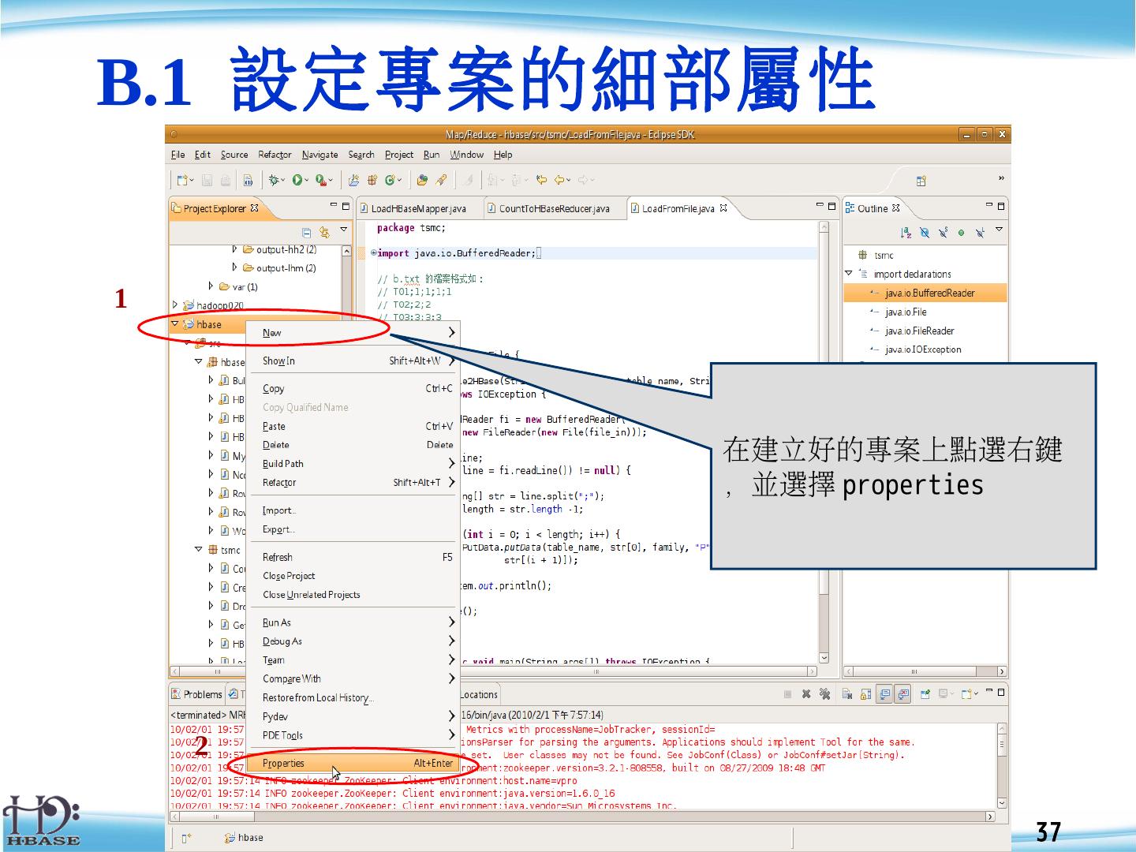Toggle Hide Non-Public Members in Outline
The height and width of the screenshot is (852, 1136).
pyautogui.click(x=961, y=233)
